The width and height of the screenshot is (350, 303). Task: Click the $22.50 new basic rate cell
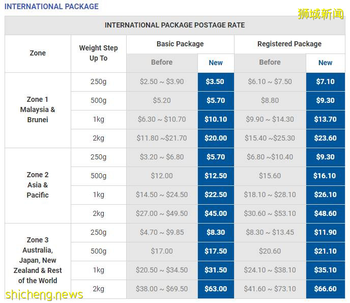216,195
